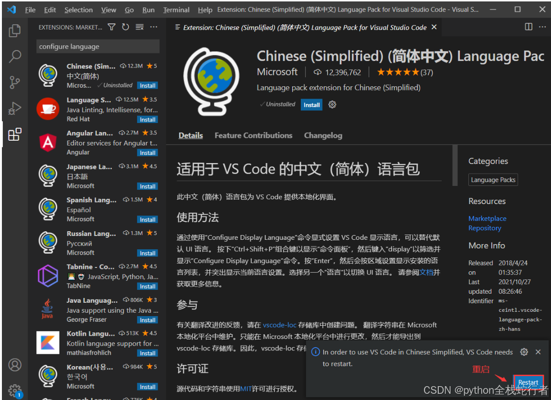Open extension manage gear next to Install

tap(332, 104)
